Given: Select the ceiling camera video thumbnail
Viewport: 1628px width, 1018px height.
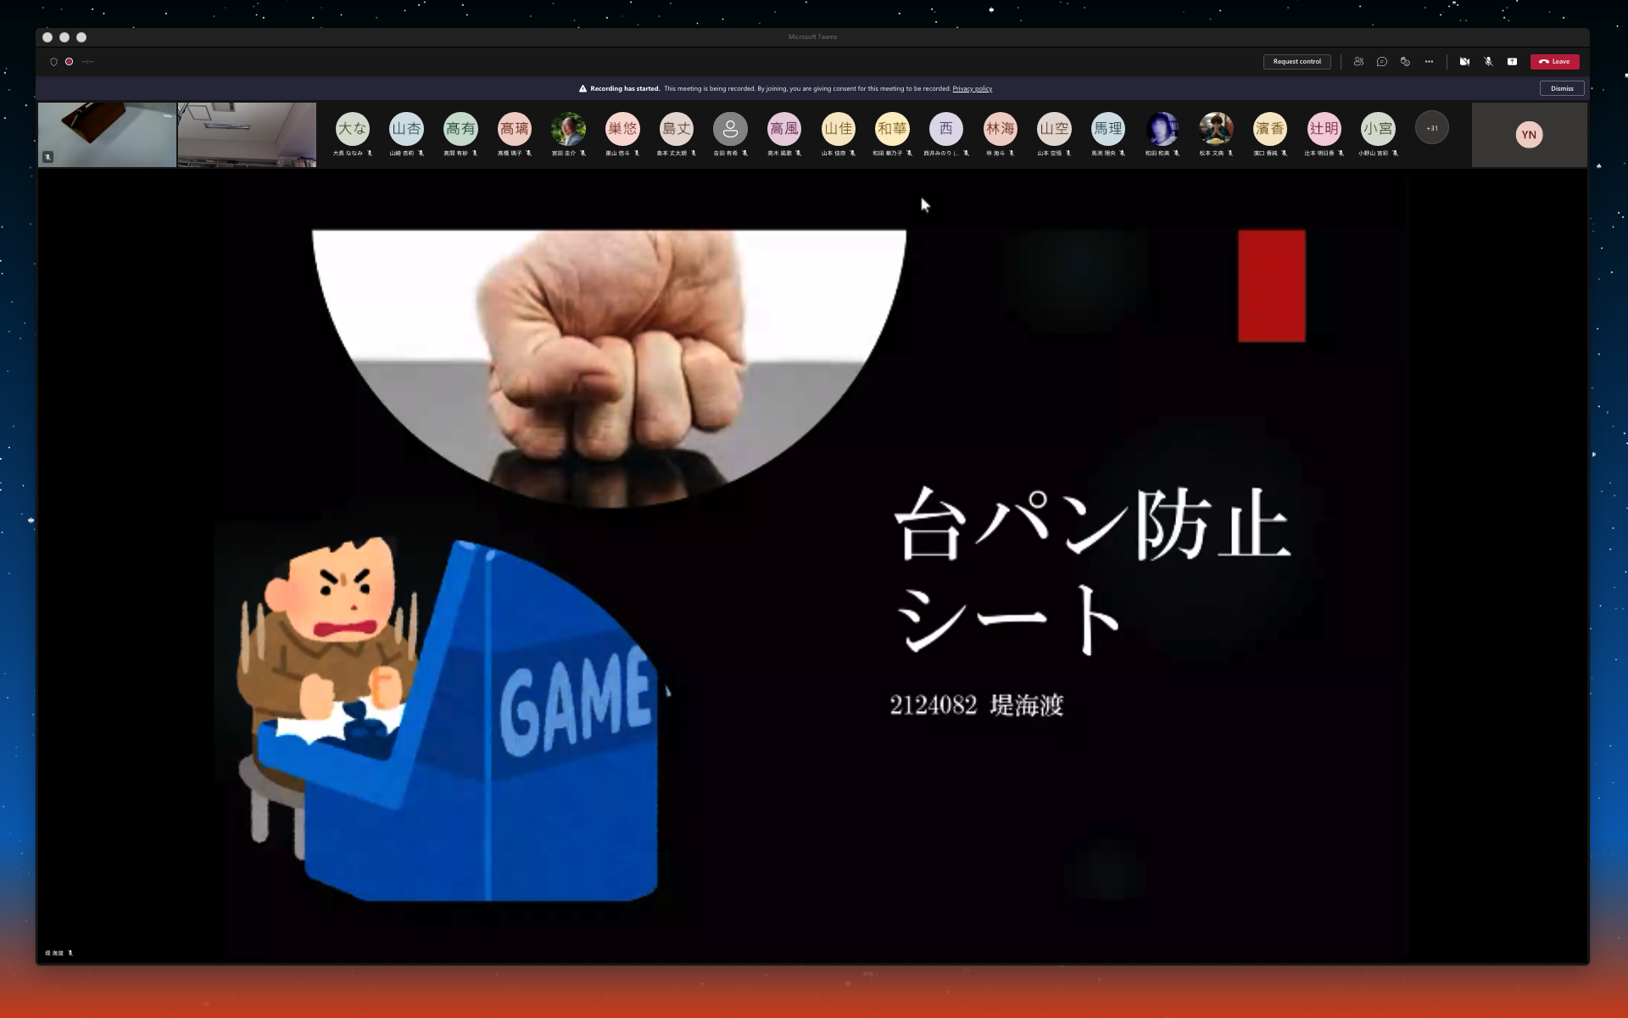Looking at the screenshot, I should click(x=247, y=134).
